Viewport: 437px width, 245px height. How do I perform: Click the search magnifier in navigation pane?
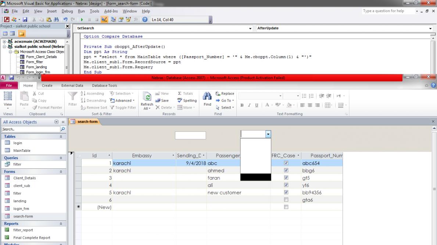[x=63, y=129]
